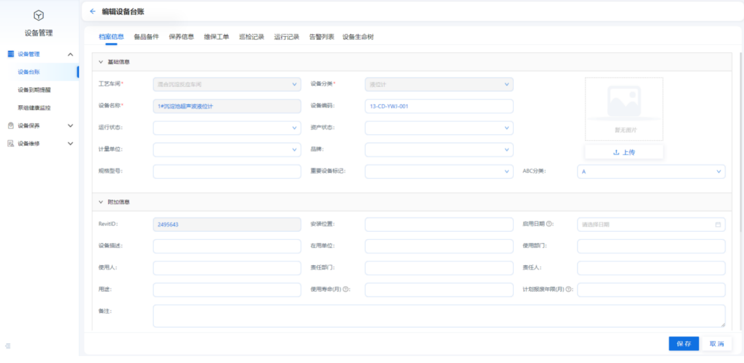The image size is (744, 363).
Task: Click the 设备保养 sidebar icon
Action: pyautogui.click(x=11, y=125)
